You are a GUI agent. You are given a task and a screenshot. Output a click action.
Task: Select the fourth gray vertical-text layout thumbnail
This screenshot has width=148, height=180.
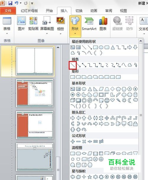pos(35,157)
